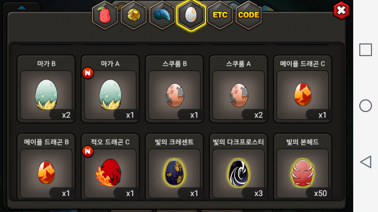Choose the 빛의 크레센트 egg
The height and width of the screenshot is (212, 378).
click(174, 167)
